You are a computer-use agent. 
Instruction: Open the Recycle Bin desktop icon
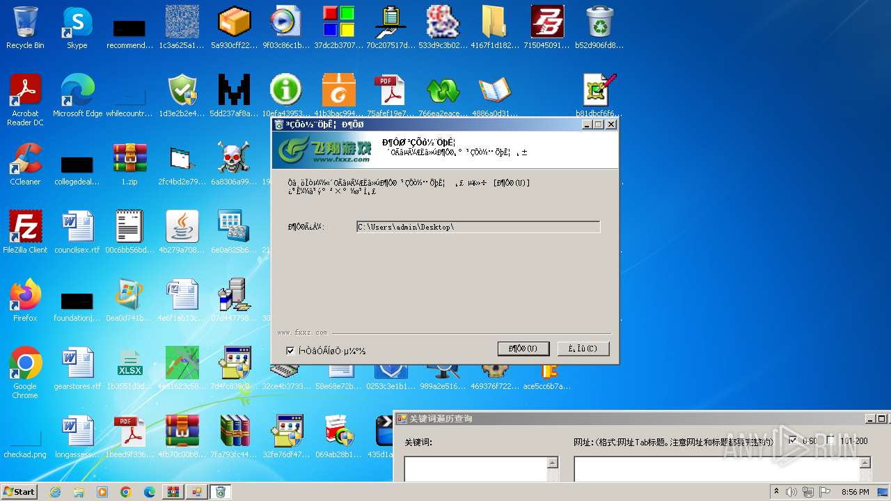click(25, 27)
